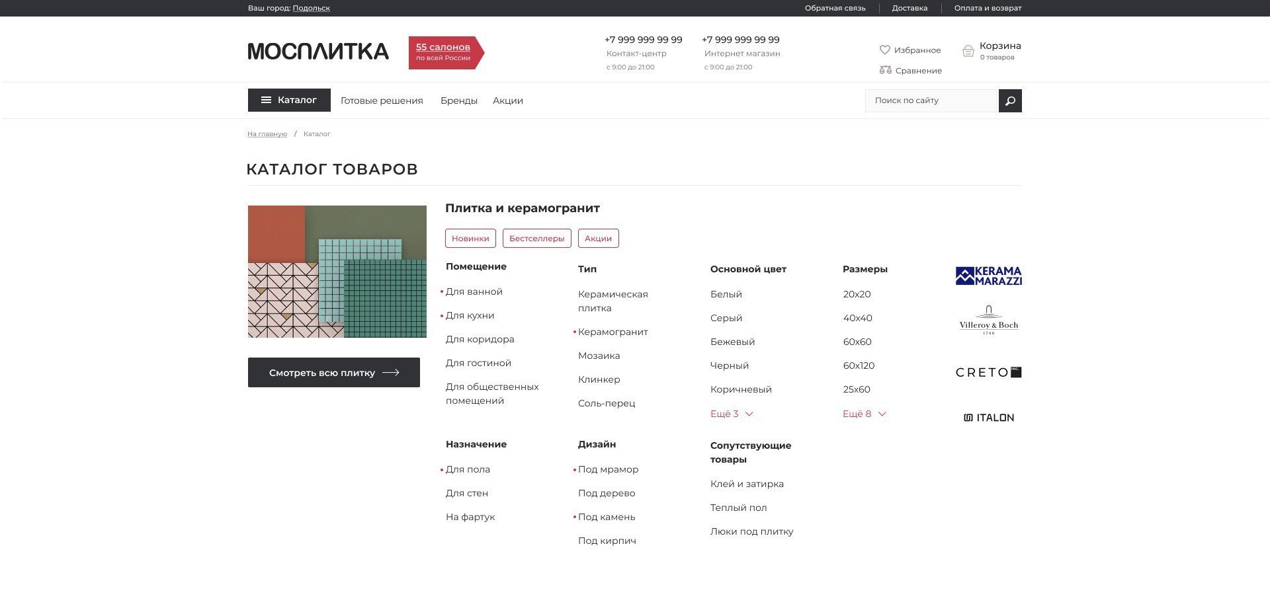Click the tile collage thumbnail image
The height and width of the screenshot is (610, 1270).
tap(337, 272)
